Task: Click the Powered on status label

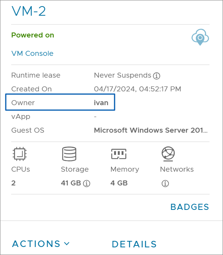Action: pos(33,35)
